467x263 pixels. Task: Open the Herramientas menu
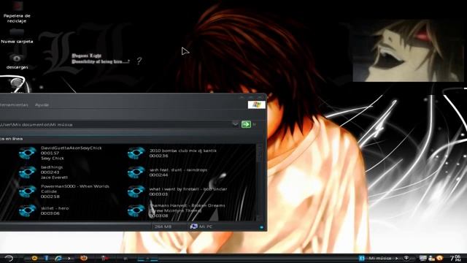point(14,105)
